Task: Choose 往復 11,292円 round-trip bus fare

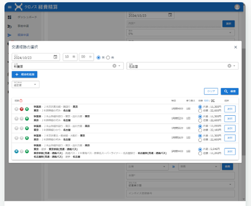Action: [x=200, y=154]
